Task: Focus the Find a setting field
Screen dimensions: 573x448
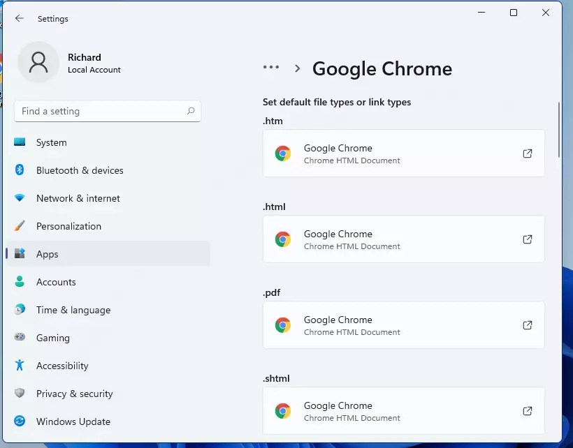Action: (108, 111)
